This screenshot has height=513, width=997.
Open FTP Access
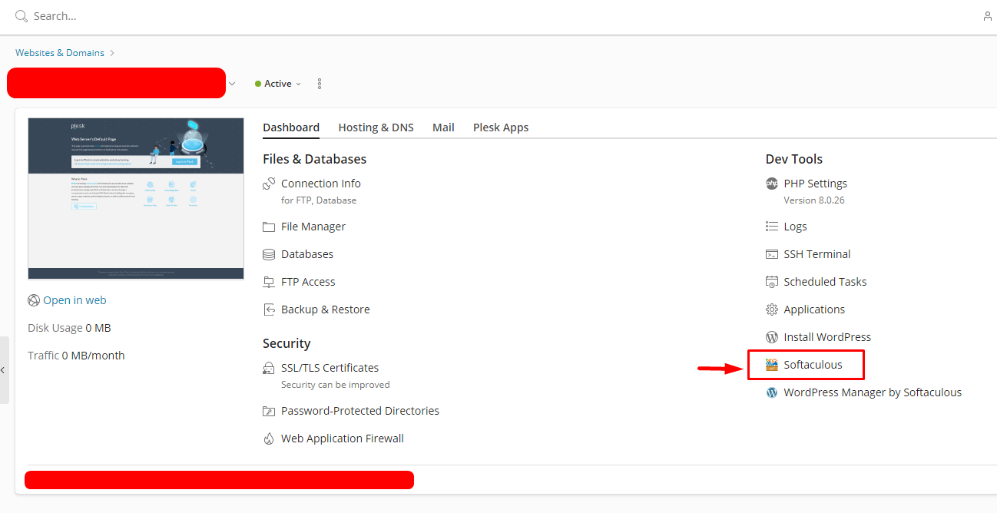pos(308,282)
